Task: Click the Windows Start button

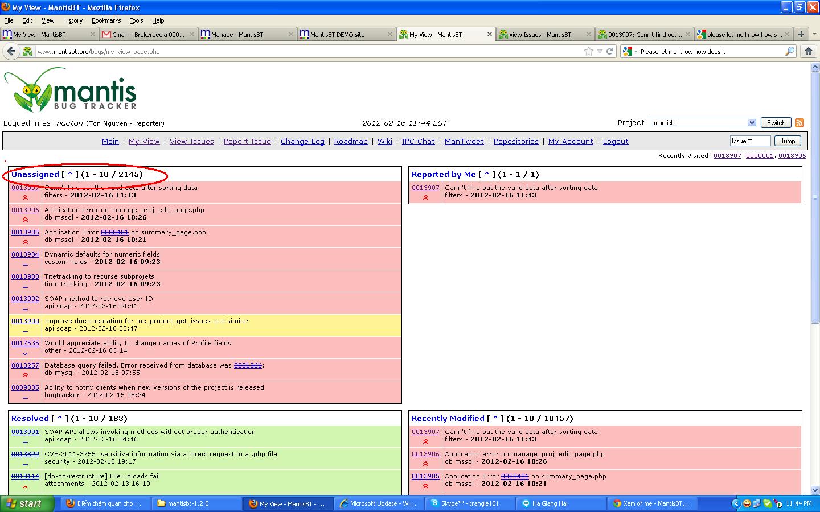Action: [27, 503]
